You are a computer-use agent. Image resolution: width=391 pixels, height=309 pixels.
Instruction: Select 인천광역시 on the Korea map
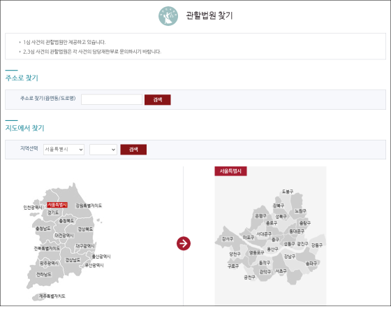[x=33, y=208]
